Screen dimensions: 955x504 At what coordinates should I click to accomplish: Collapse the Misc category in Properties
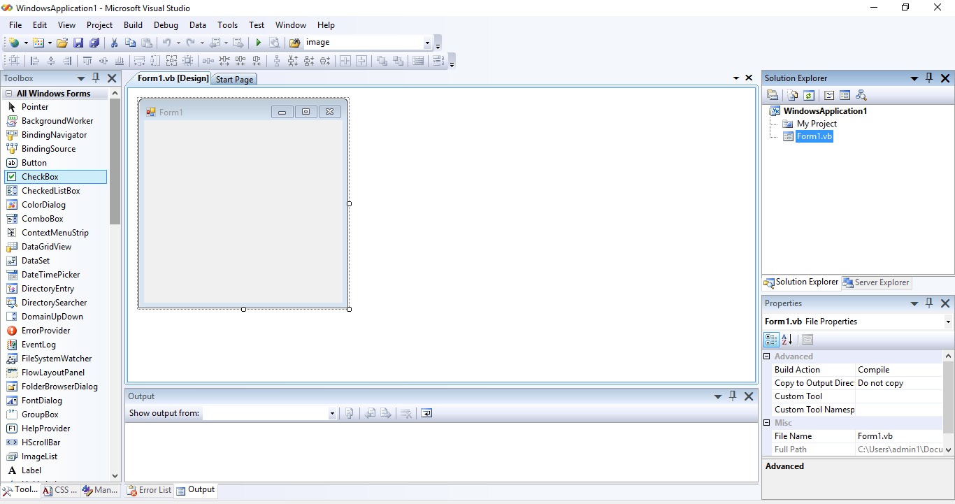click(x=767, y=423)
